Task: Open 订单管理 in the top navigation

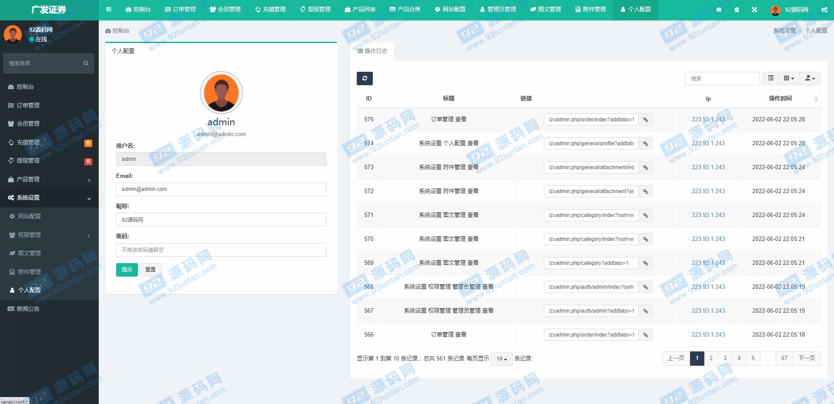Action: click(x=180, y=10)
